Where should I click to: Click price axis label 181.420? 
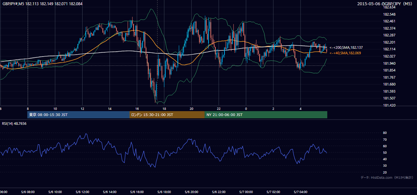pyautogui.click(x=389, y=105)
